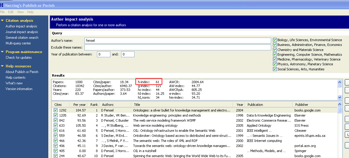Viewport: 349px width, 158px height.
Task: Open the File menu
Action: coord(2,12)
